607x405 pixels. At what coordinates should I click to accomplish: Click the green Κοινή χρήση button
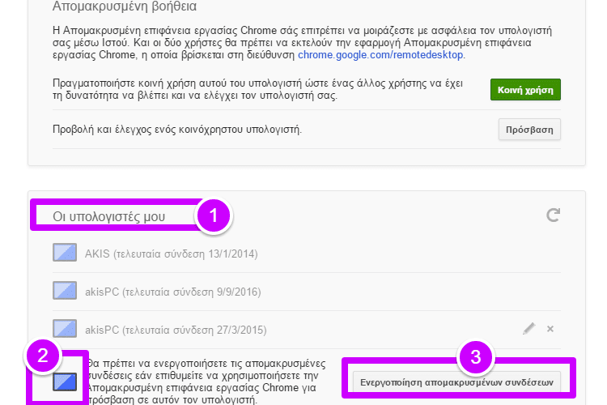click(x=525, y=90)
